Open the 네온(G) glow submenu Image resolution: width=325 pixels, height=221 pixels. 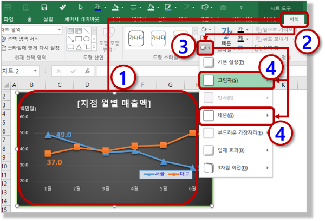pos(236,116)
